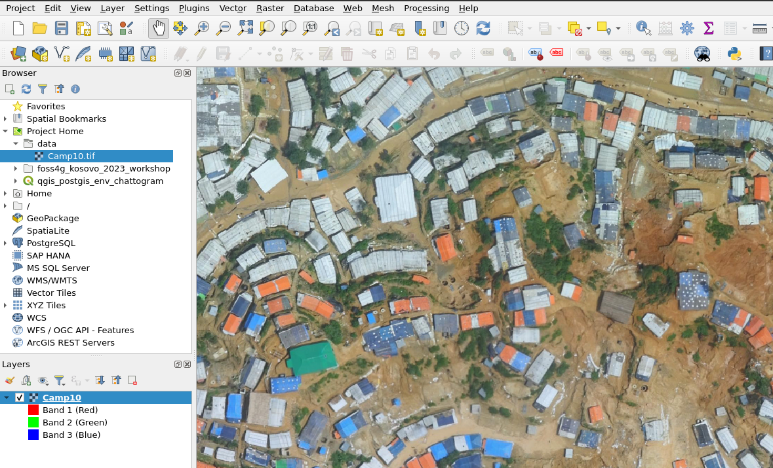Click the Zoom Last icon
This screenshot has height=468, width=773.
(x=332, y=28)
